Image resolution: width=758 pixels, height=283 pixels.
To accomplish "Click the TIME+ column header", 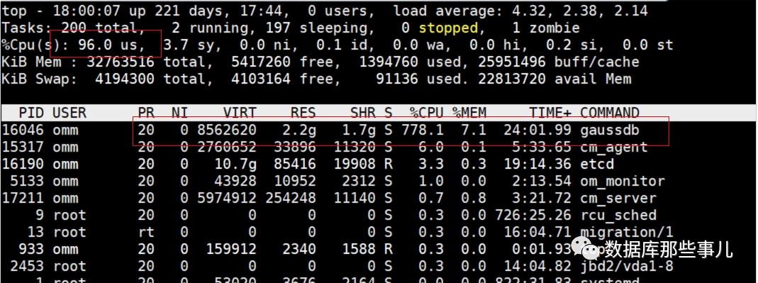I will pyautogui.click(x=550, y=113).
